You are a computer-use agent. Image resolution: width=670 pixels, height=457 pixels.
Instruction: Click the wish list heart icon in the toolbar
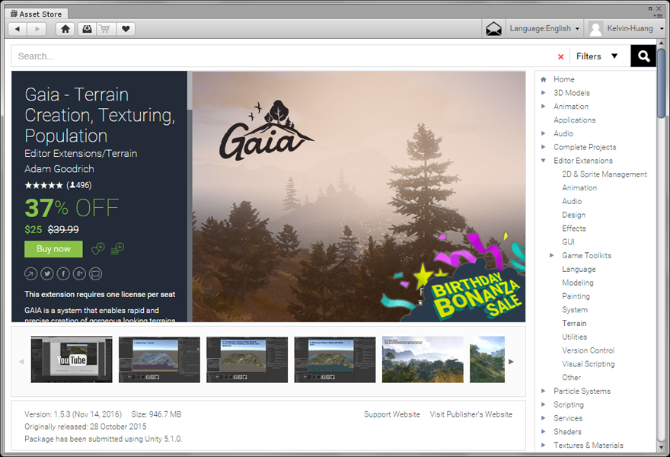pyautogui.click(x=126, y=29)
